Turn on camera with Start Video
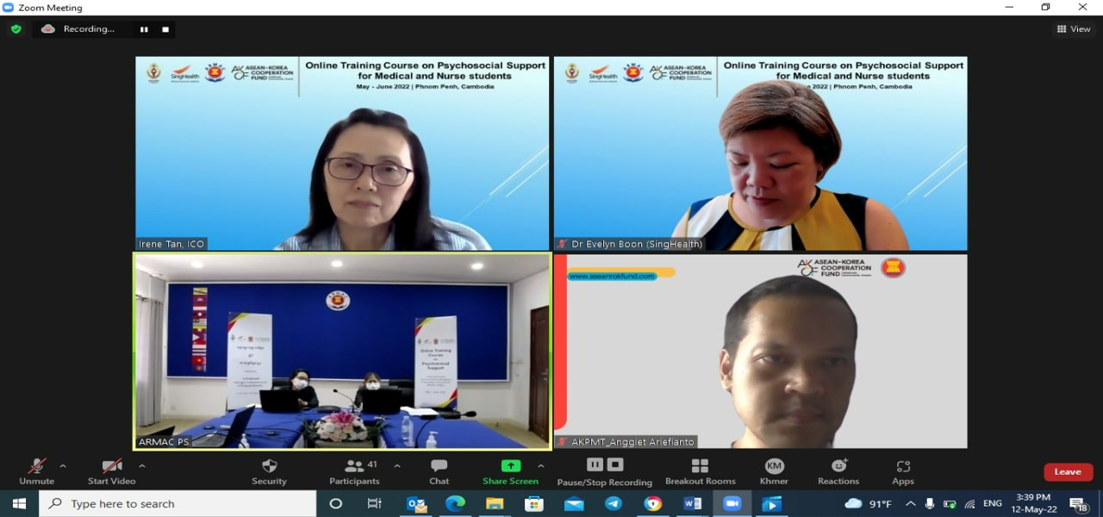The width and height of the screenshot is (1103, 517). click(x=111, y=471)
